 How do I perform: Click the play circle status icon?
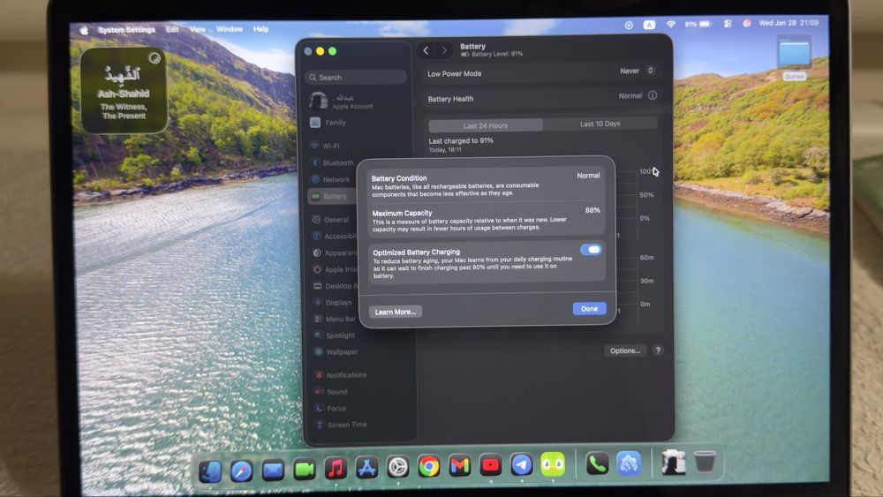629,25
